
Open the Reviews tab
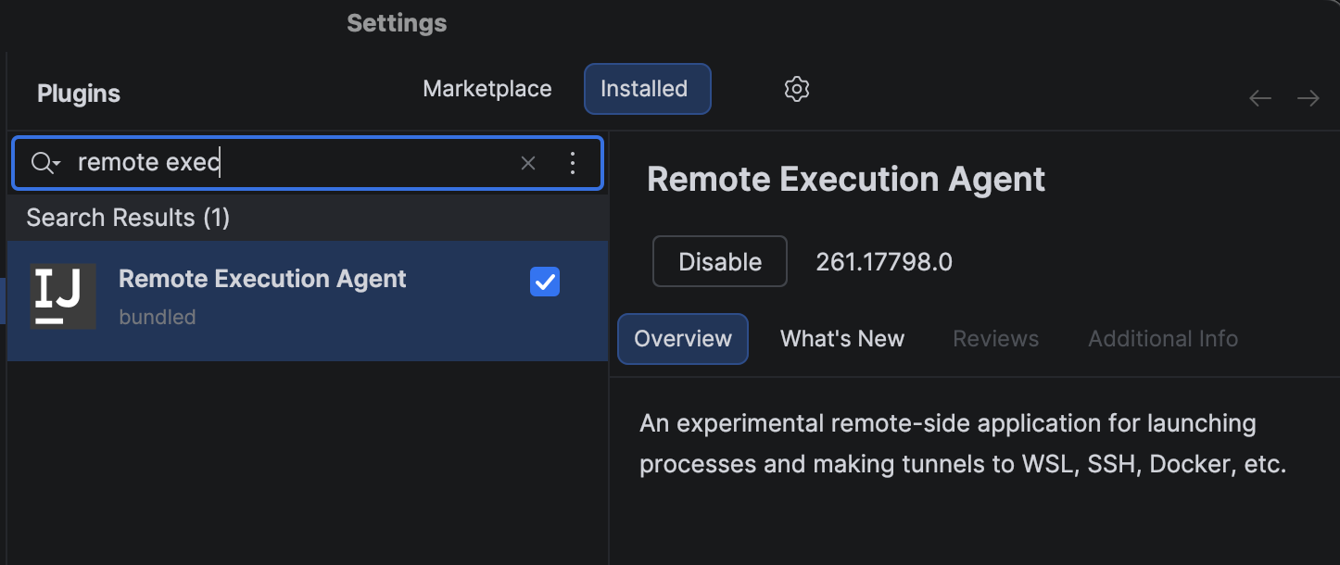click(x=994, y=338)
